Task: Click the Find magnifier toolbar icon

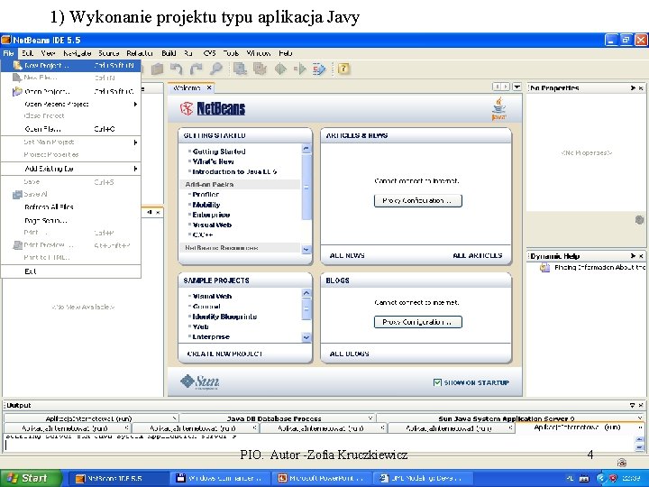Action: pos(216,69)
